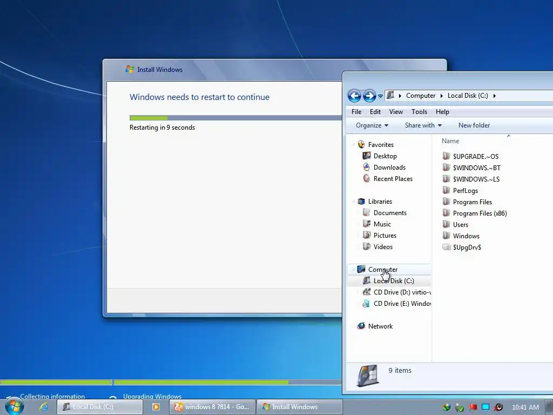Select Computer in the address breadcrumb
The height and width of the screenshot is (415, 553).
point(420,96)
